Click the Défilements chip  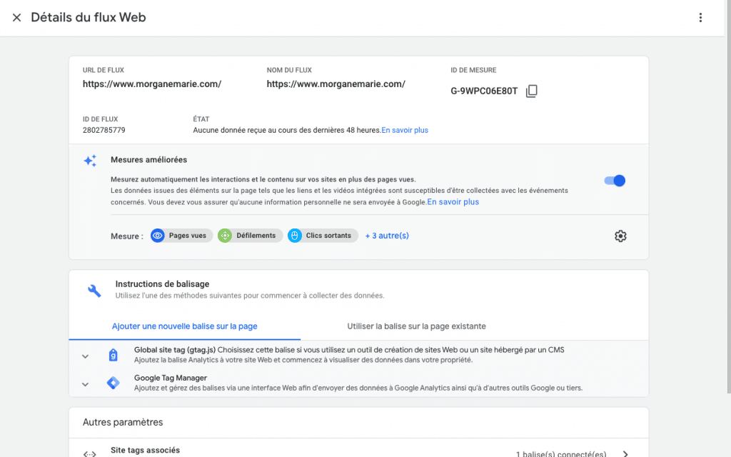click(x=250, y=236)
